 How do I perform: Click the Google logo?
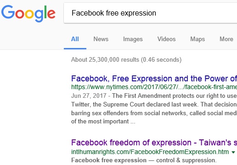(x=28, y=13)
